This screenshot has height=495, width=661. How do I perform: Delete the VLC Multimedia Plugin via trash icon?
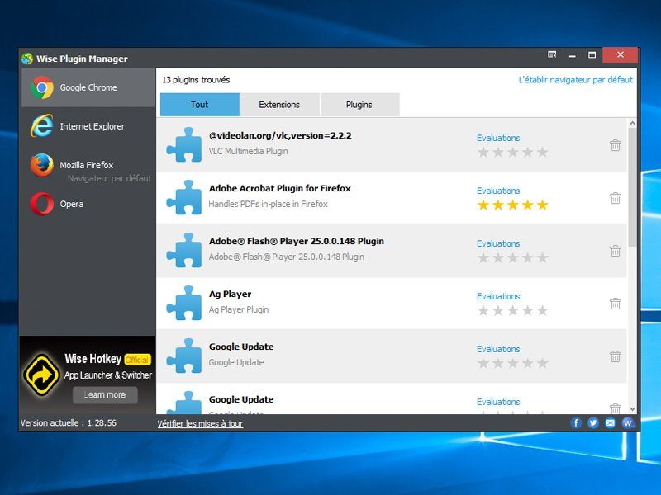pos(615,145)
